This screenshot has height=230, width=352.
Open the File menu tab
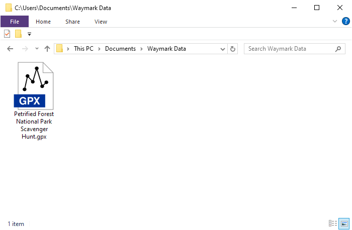[15, 22]
